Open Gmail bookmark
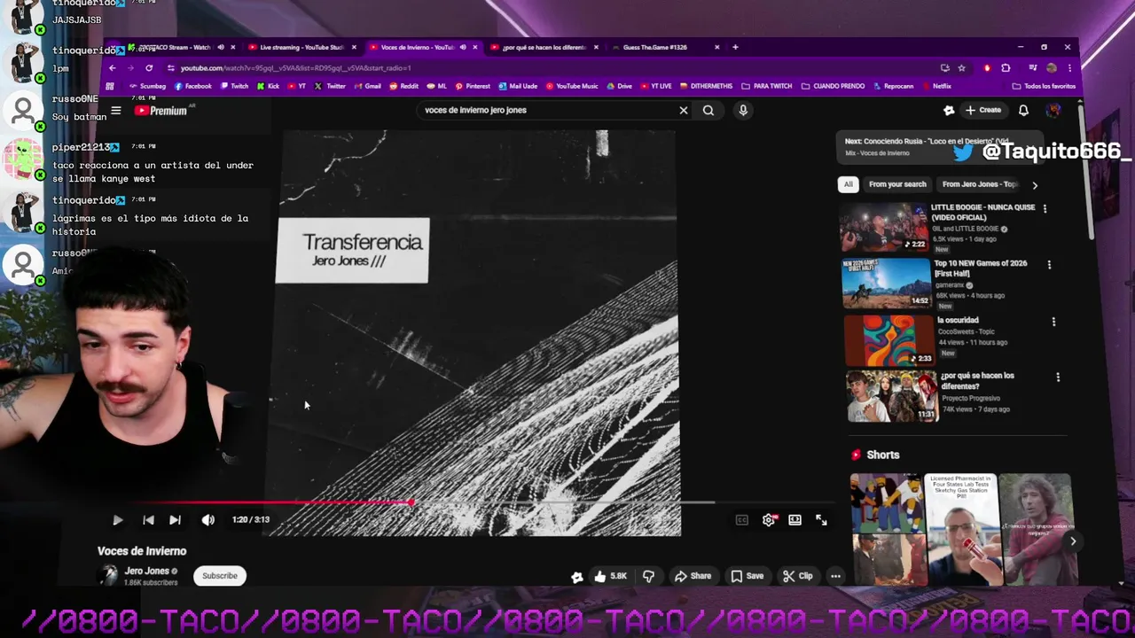Viewport: 1135px width, 638px height. point(367,86)
